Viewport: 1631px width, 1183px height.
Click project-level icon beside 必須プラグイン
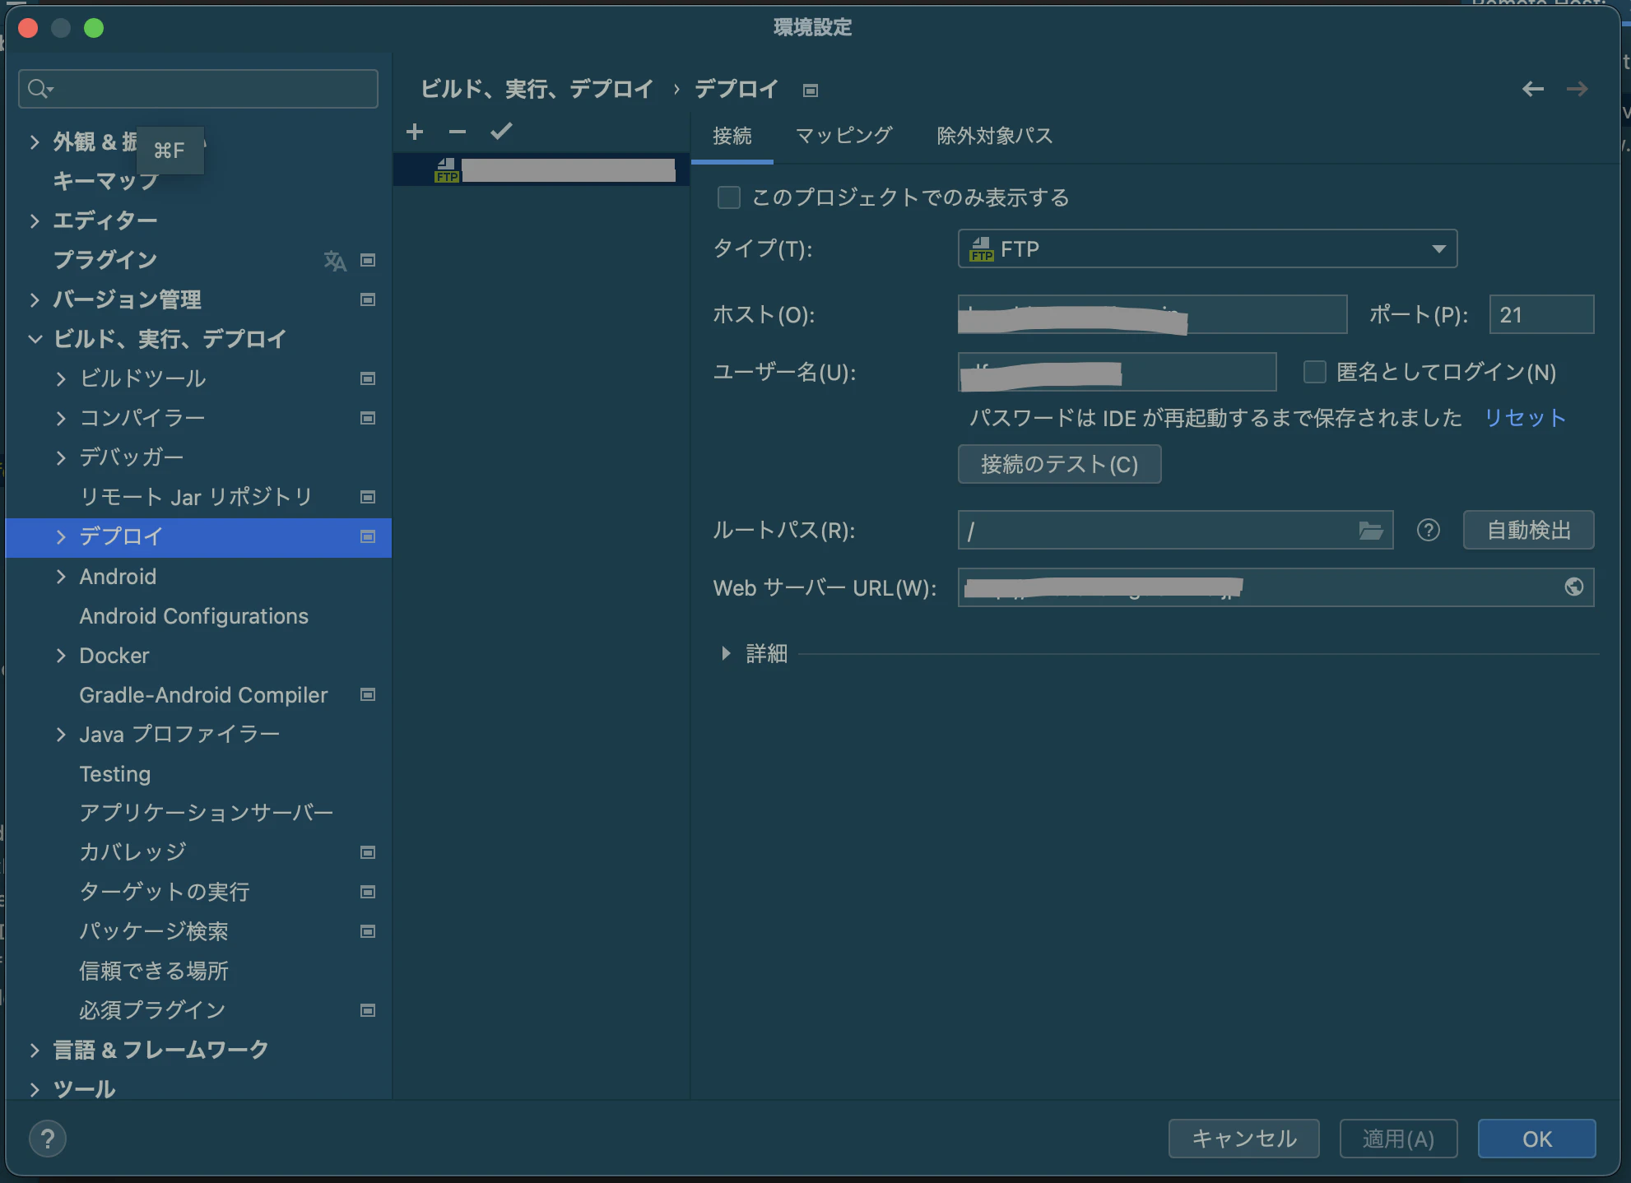tap(368, 1011)
